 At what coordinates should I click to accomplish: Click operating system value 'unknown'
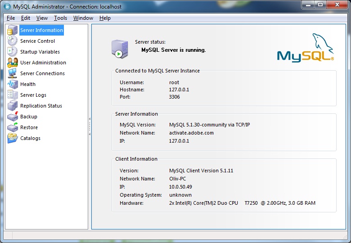point(180,195)
